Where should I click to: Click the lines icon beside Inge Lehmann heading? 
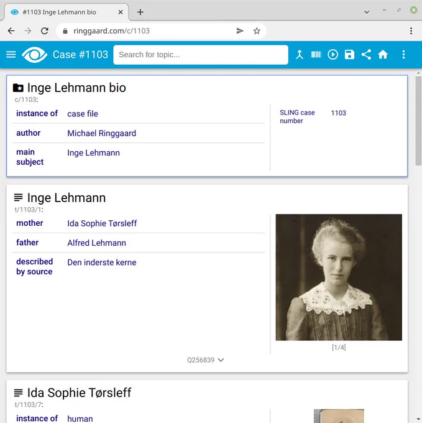pos(18,197)
